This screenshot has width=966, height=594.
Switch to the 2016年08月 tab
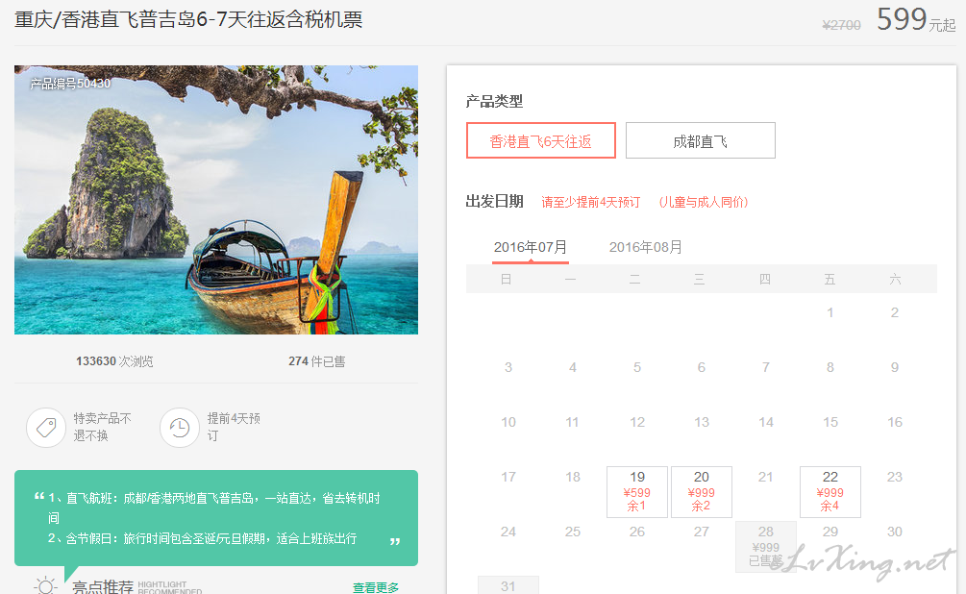(x=646, y=247)
